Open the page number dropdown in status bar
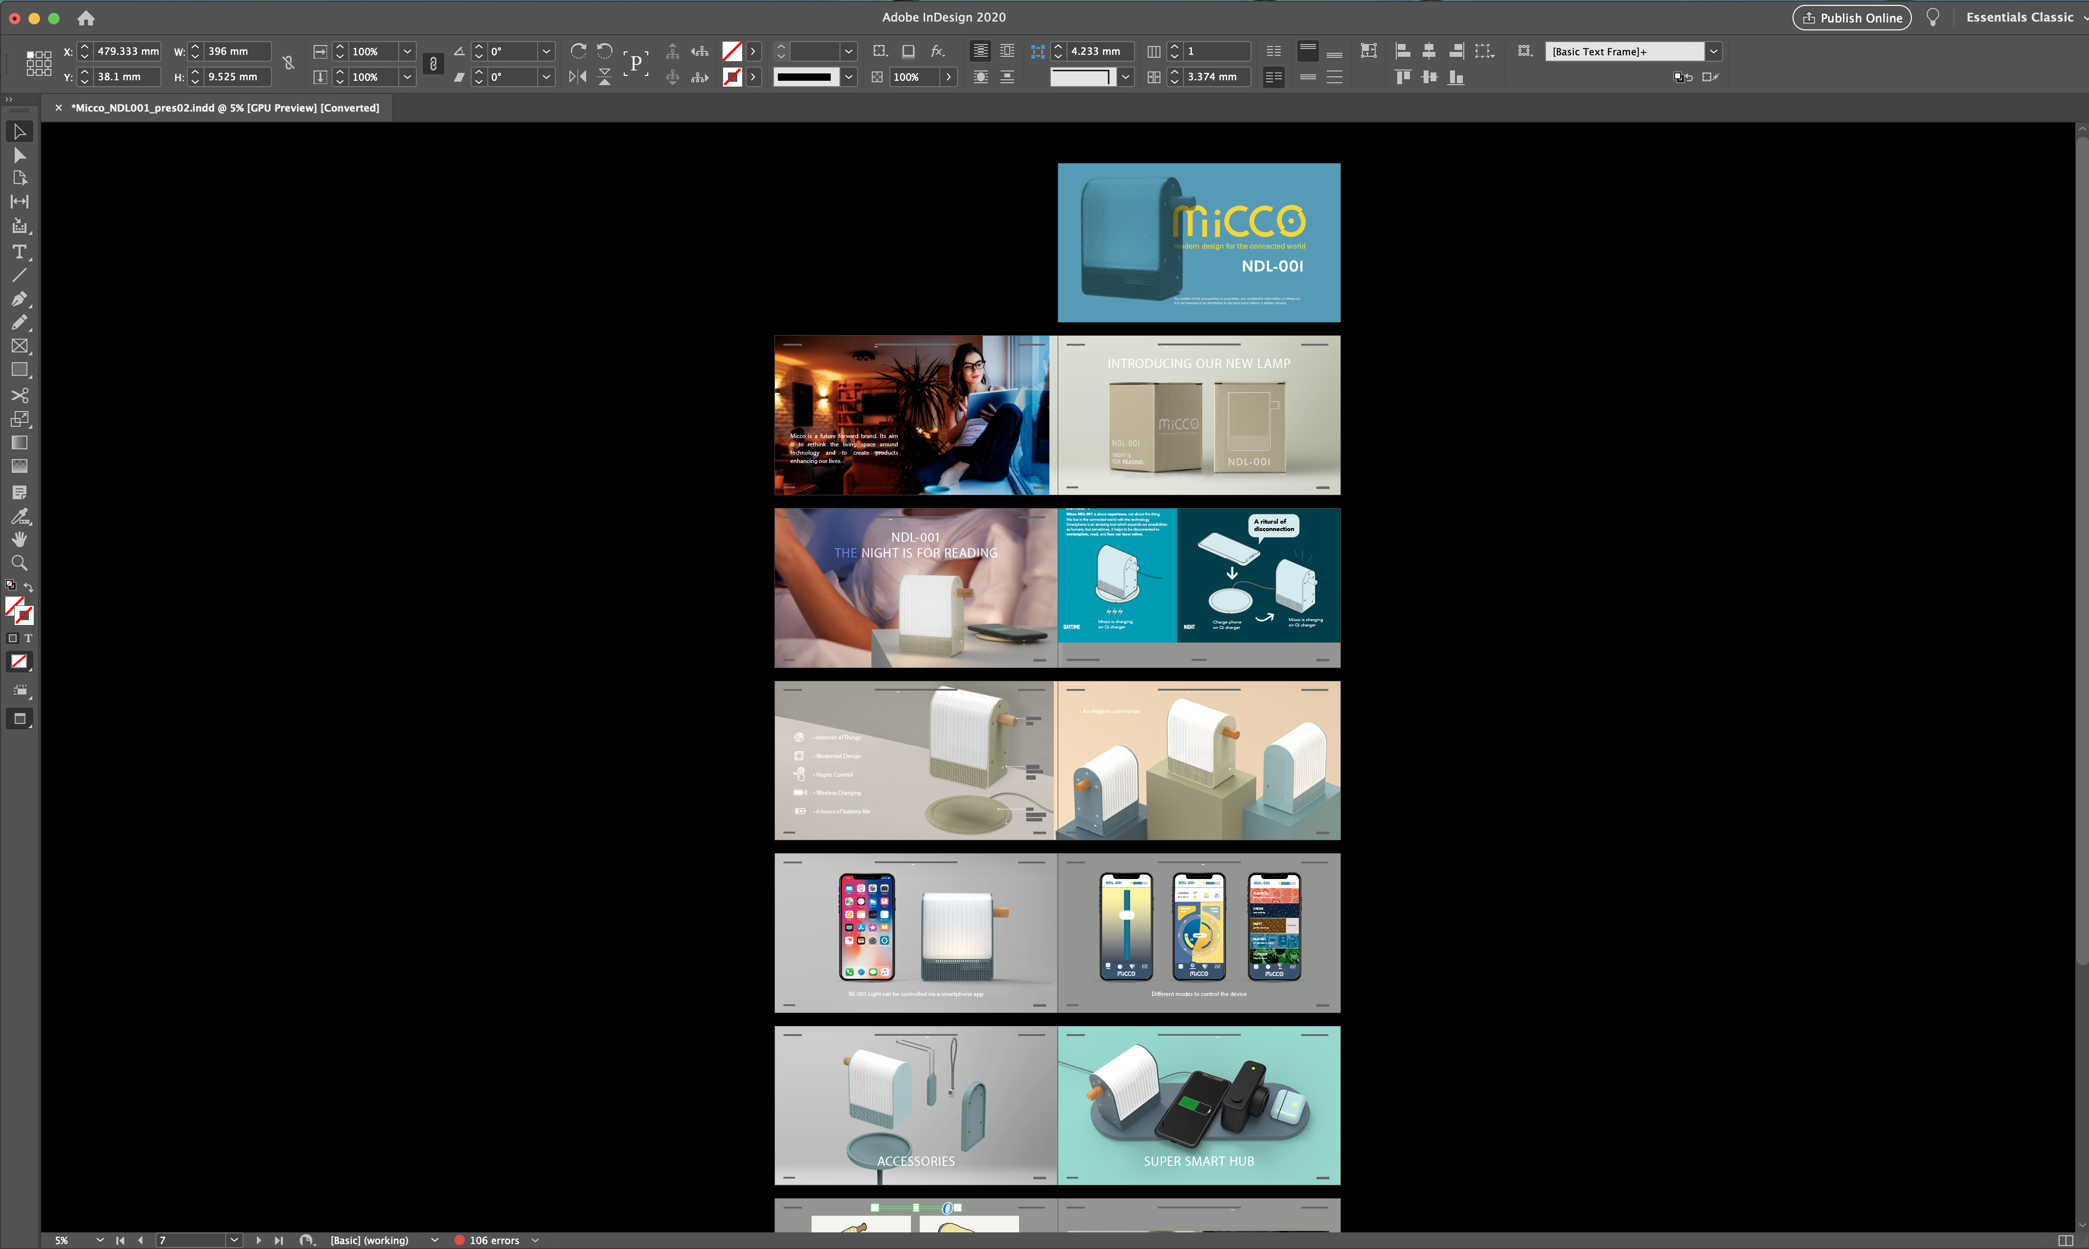Viewport: 2089px width, 1249px height. tap(235, 1240)
